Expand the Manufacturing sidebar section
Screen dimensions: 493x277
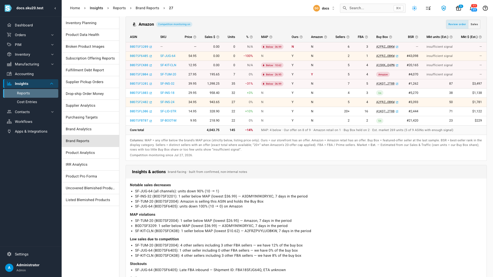click(x=31, y=64)
